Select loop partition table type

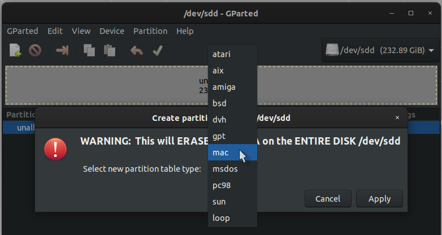pyautogui.click(x=232, y=218)
